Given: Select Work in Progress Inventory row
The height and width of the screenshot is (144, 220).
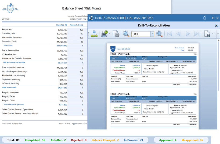Looking at the screenshot, I should tap(14, 72).
